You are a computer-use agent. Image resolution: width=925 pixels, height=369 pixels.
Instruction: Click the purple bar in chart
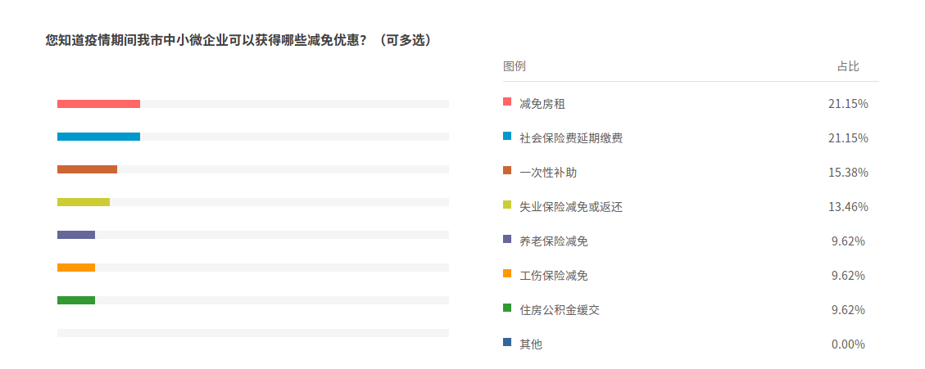point(76,235)
